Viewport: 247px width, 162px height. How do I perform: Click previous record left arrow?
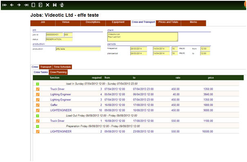pyautogui.click(x=12, y=5)
